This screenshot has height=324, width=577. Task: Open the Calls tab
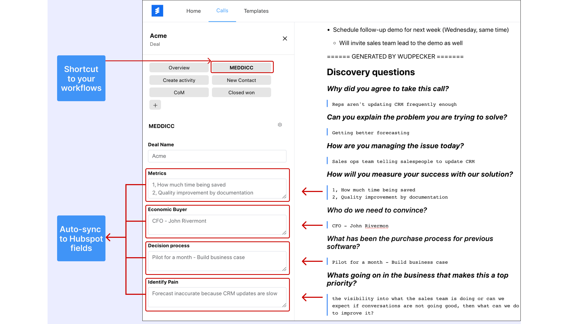(x=222, y=11)
